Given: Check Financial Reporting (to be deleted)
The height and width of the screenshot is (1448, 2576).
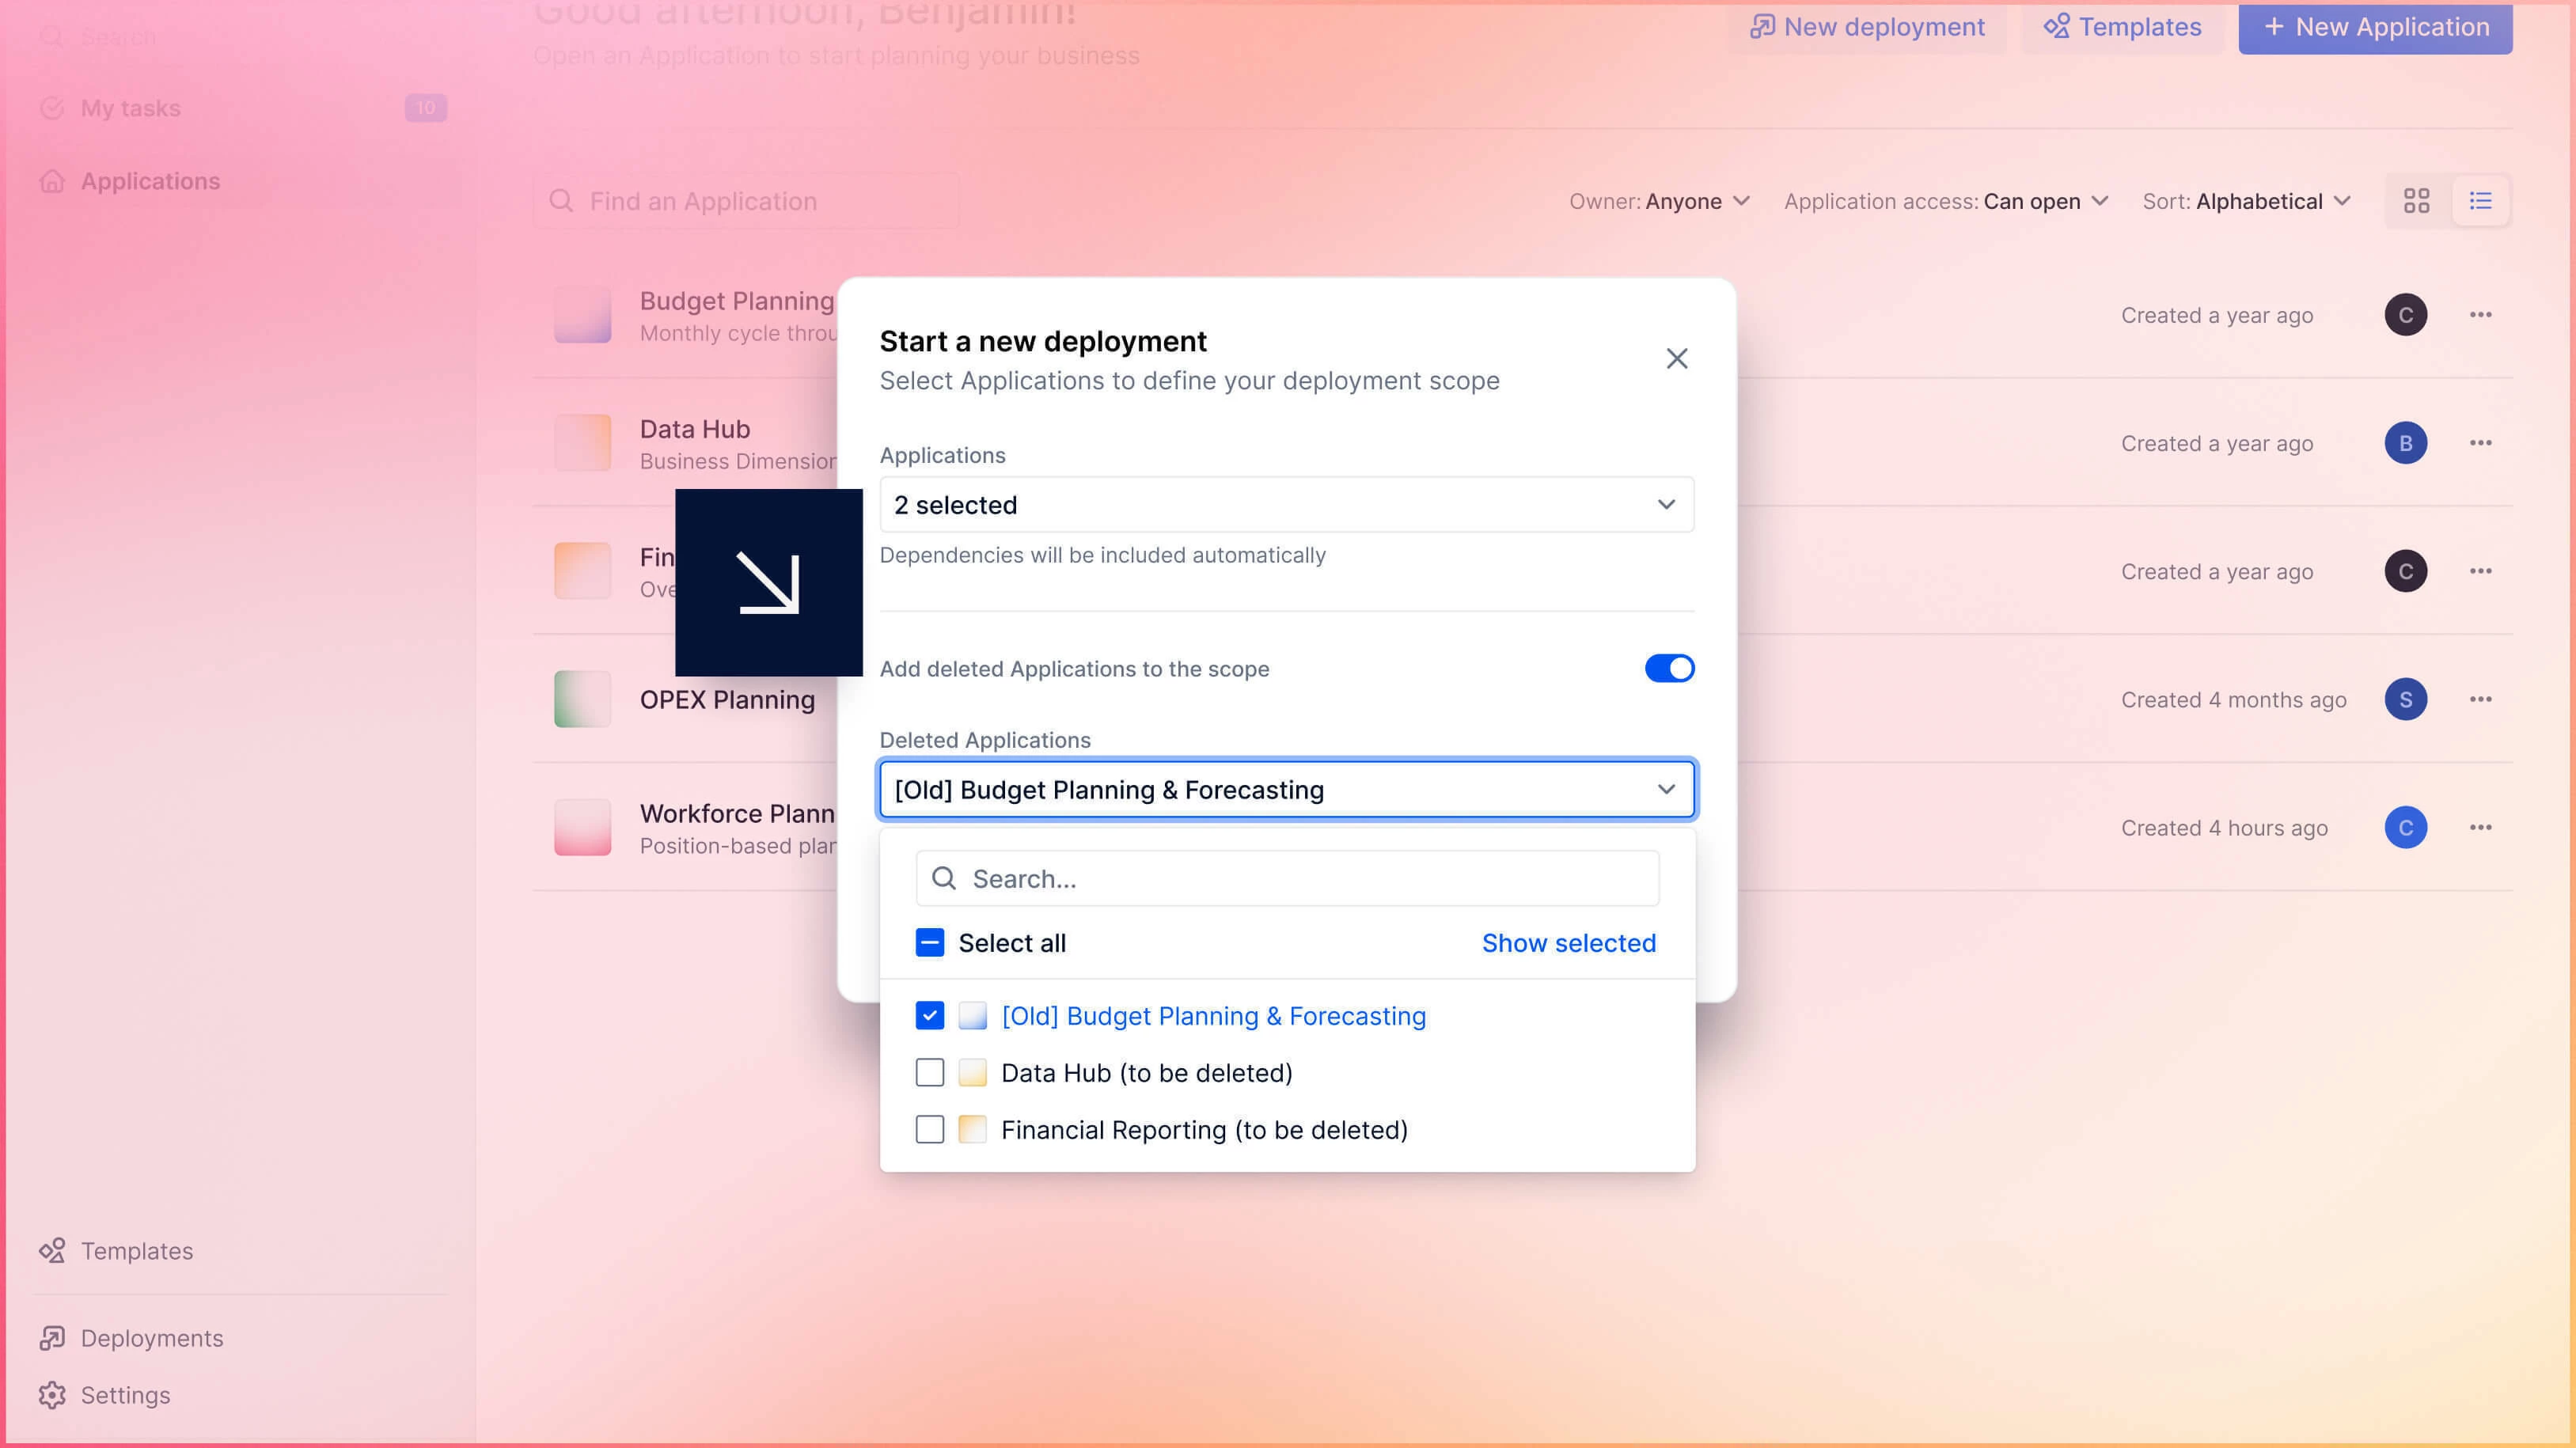Looking at the screenshot, I should [929, 1129].
